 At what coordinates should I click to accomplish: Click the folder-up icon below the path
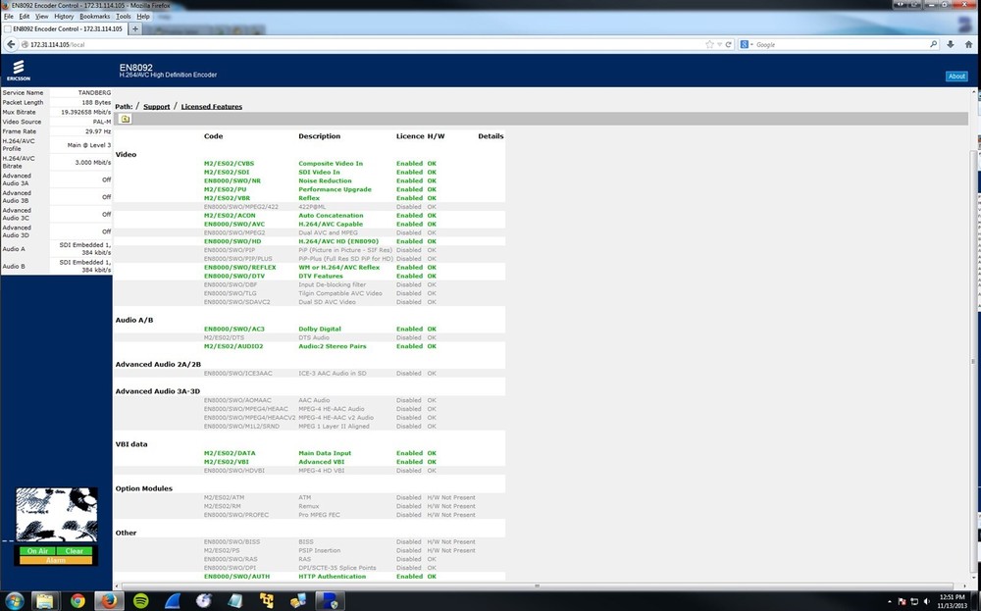point(125,119)
